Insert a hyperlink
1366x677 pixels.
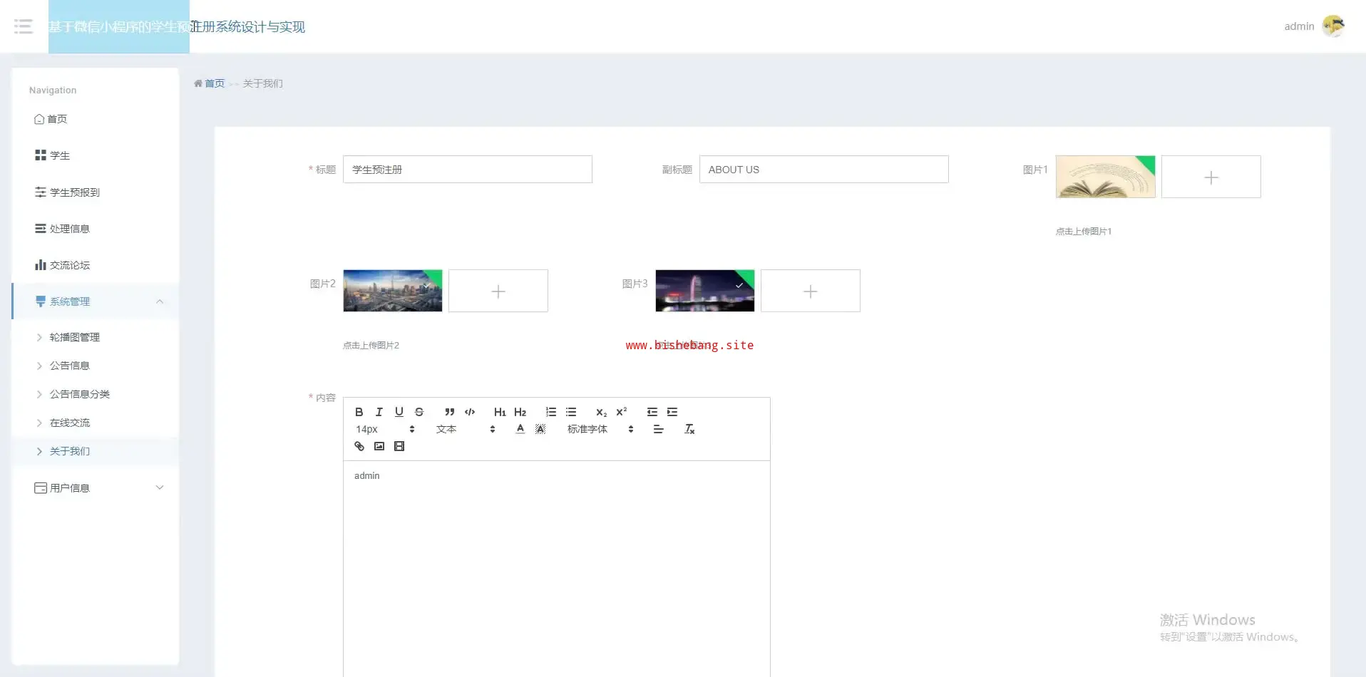coord(359,446)
